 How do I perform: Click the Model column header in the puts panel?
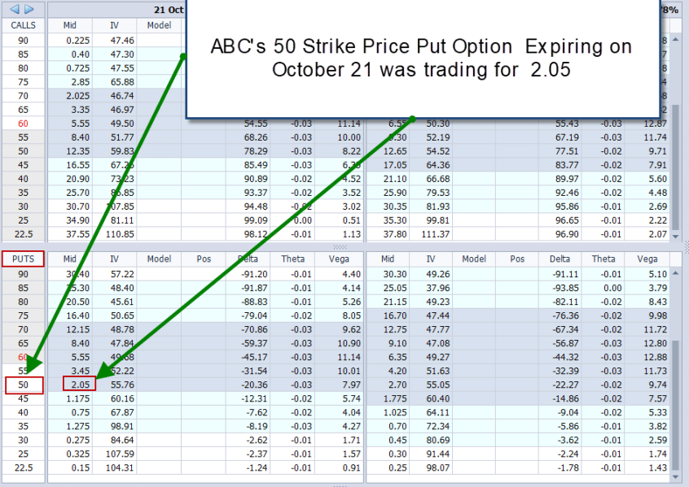tap(159, 259)
